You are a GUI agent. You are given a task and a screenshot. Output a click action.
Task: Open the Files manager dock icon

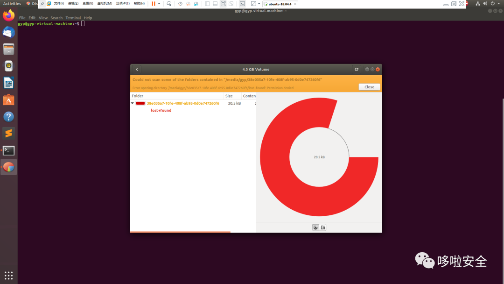9,49
